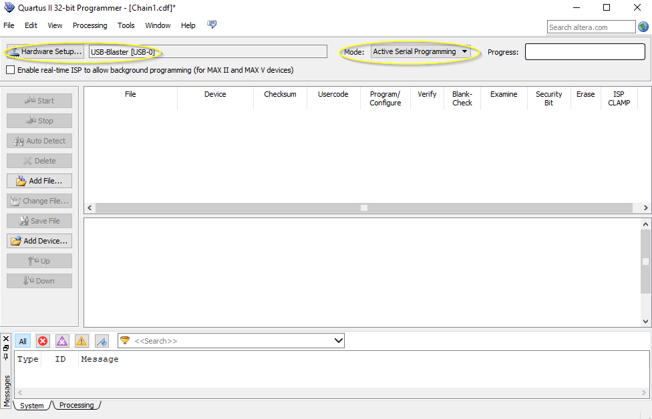Click the globe icon beside altera search
652x419 pixels.
click(x=643, y=27)
